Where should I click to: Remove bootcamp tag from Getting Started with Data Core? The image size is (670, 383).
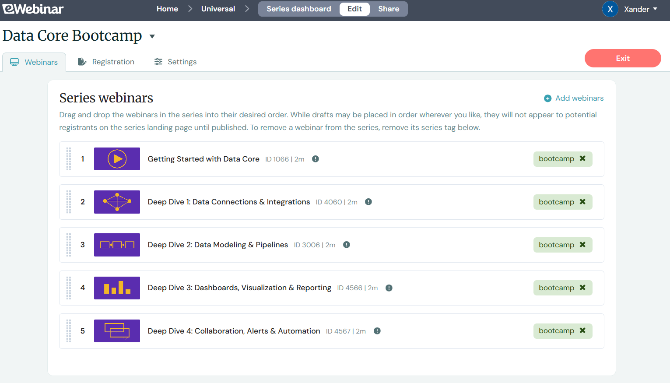582,158
